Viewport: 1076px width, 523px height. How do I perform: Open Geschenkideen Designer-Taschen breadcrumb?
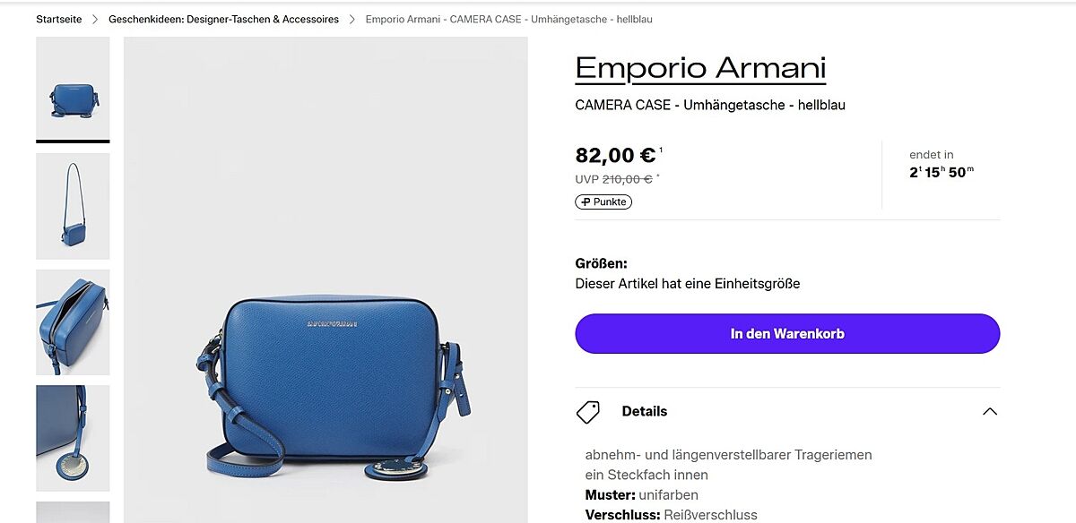point(223,19)
